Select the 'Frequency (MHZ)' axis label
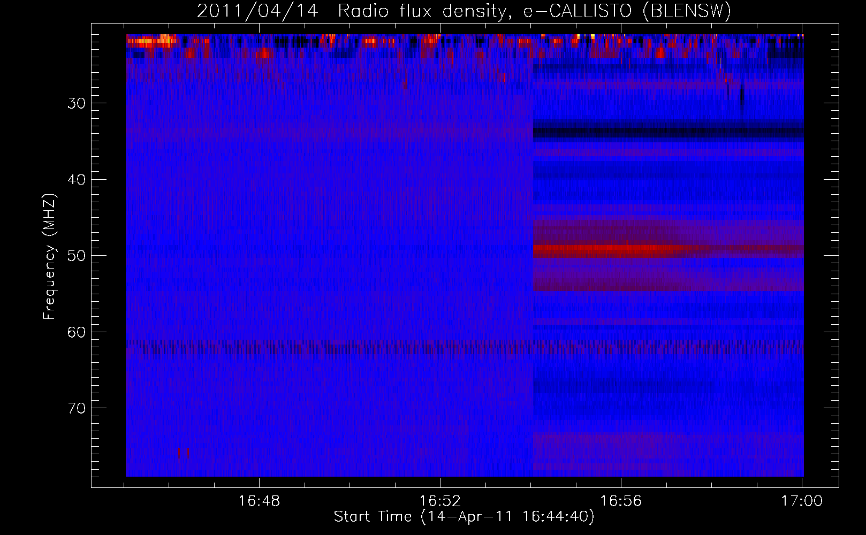 tap(49, 256)
